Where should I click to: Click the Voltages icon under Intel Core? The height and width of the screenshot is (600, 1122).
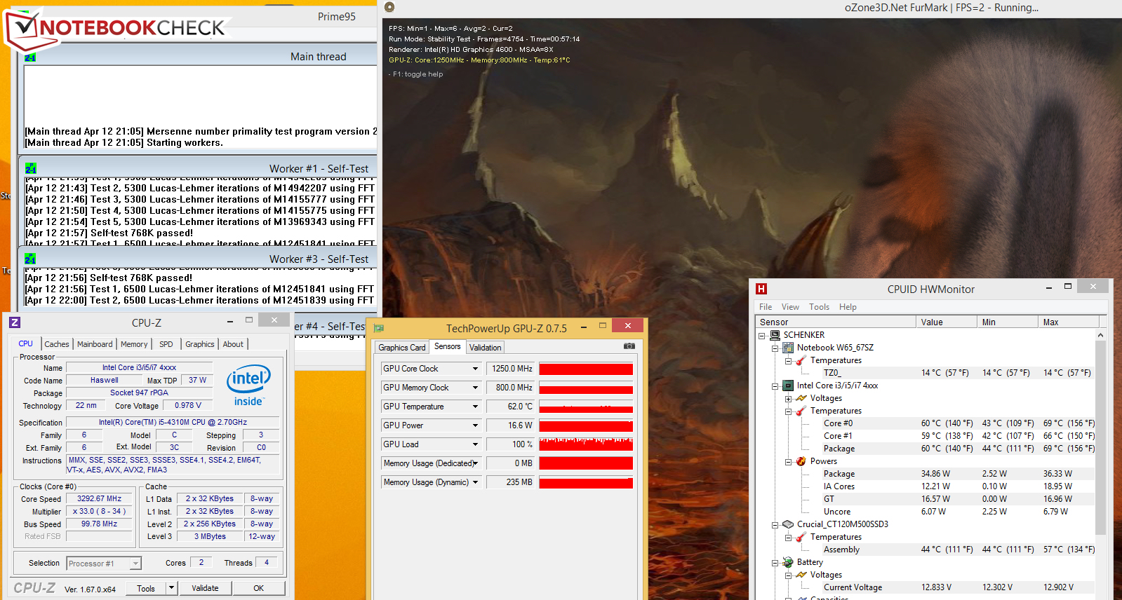pyautogui.click(x=801, y=398)
